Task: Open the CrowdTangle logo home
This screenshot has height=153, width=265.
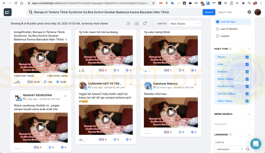Action: [8, 12]
